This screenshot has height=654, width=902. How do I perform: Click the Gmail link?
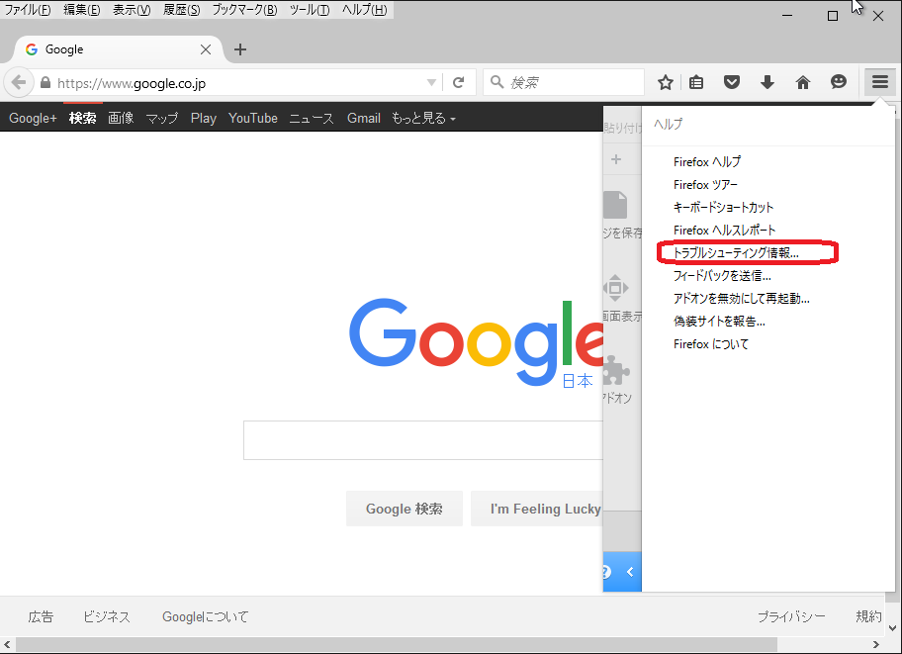[364, 118]
